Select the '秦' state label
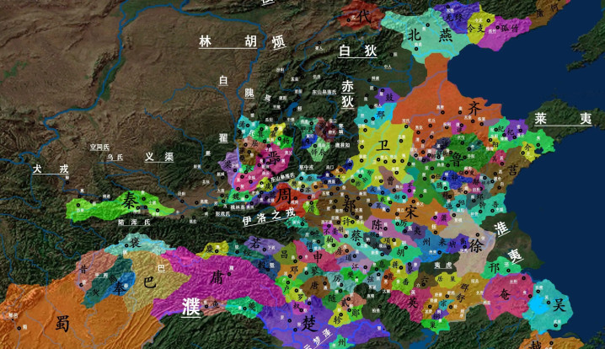 129,201
